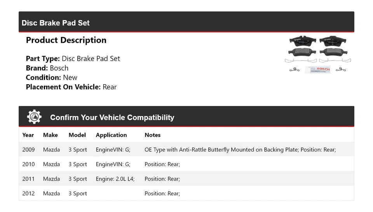Open the Bosch brake pad product image

point(318,55)
